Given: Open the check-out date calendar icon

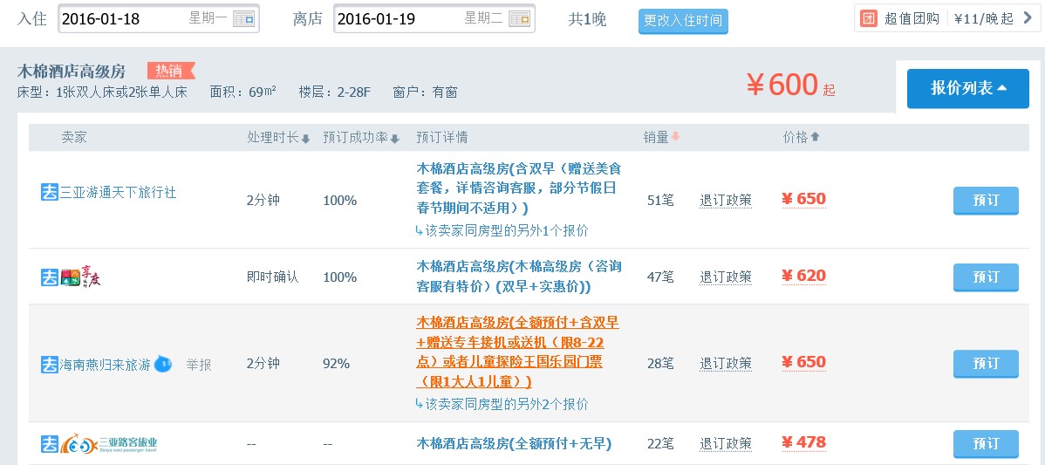Looking at the screenshot, I should coord(519,18).
